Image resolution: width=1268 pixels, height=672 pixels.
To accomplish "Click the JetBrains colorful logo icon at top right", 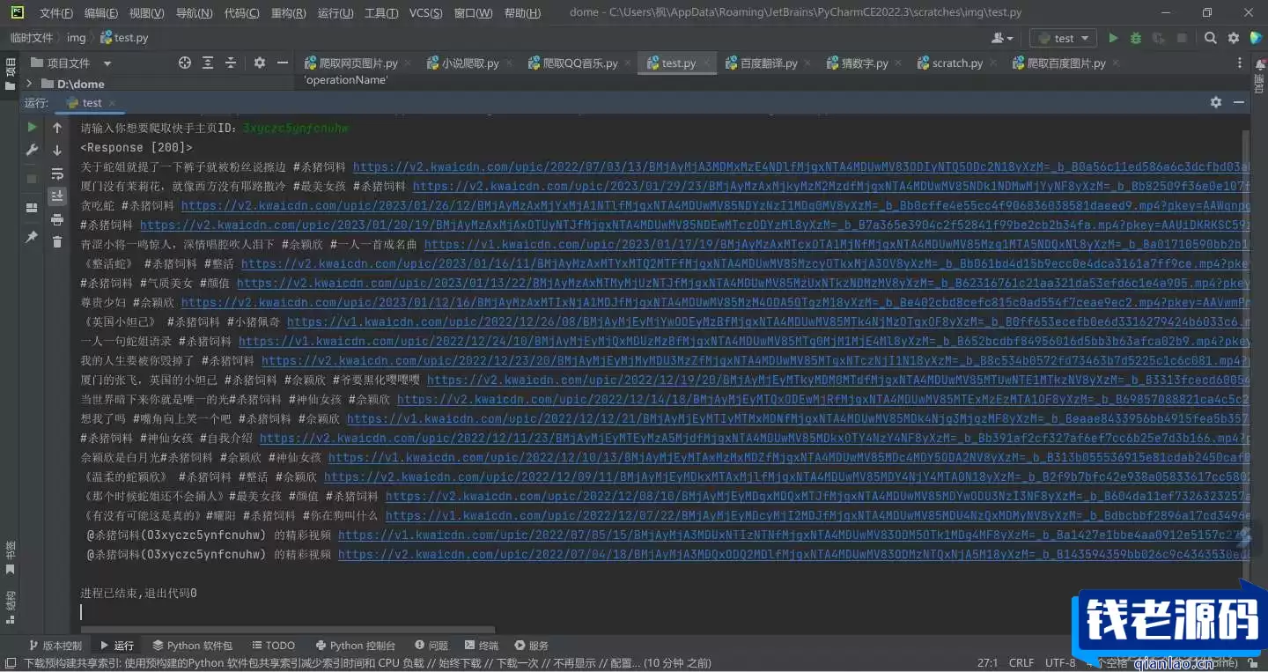I will (1257, 38).
